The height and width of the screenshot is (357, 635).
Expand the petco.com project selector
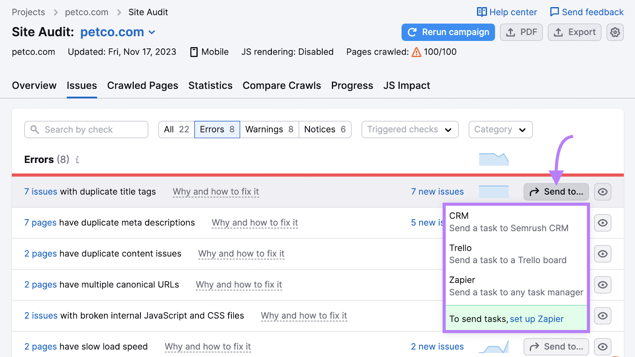tap(152, 32)
